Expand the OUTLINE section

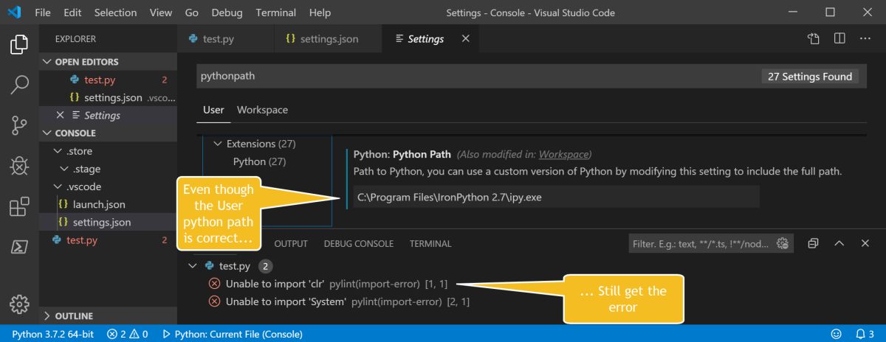(48, 316)
